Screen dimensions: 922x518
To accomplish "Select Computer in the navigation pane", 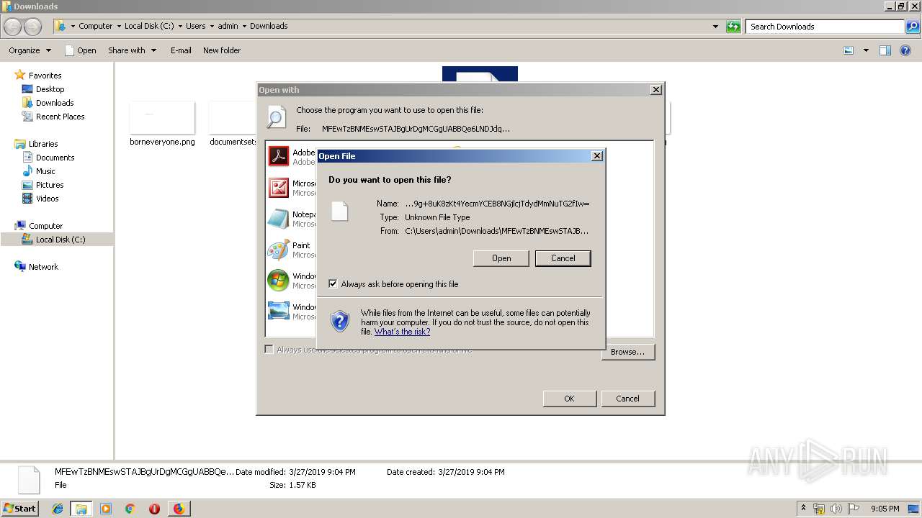I will pos(45,226).
